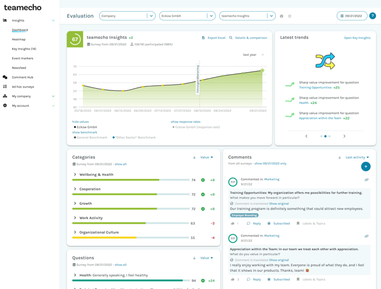Image resolution: width=381 pixels, height=289 pixels.
Task: Open Newsfeed in the sidebar
Action: tap(19, 68)
